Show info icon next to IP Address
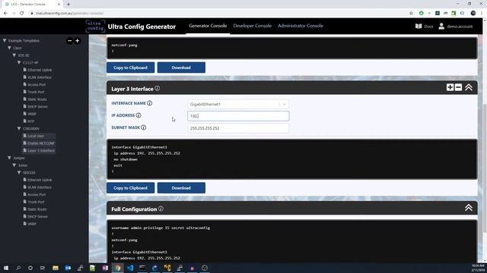 [138, 115]
